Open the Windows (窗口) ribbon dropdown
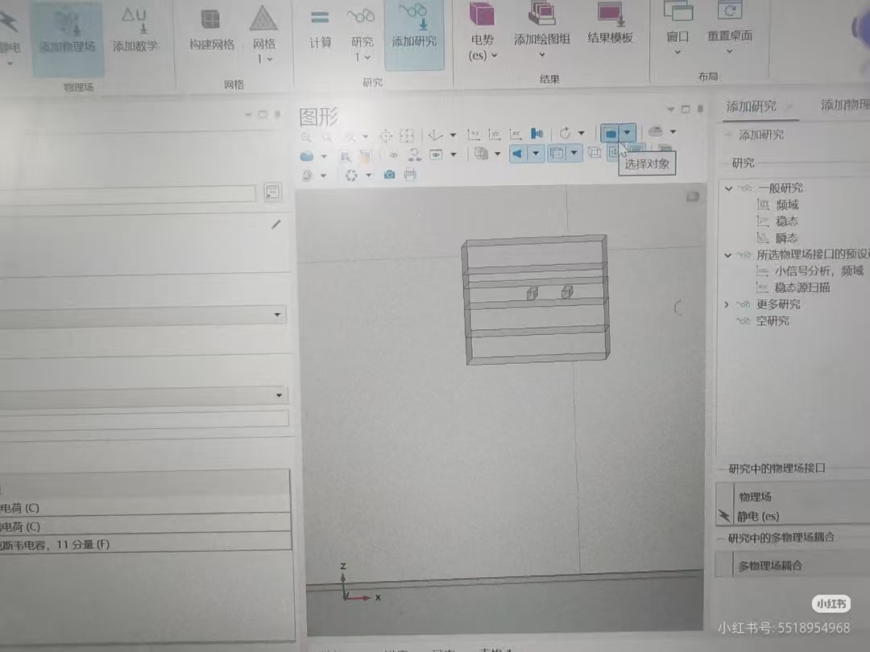The height and width of the screenshot is (652, 870). [x=677, y=43]
